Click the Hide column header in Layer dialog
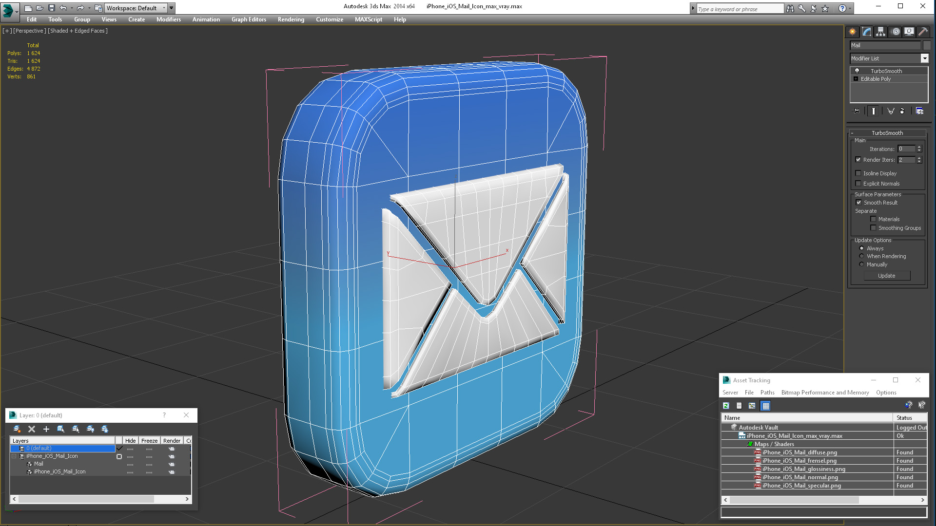Screen dimensions: 936x526 click(x=130, y=441)
